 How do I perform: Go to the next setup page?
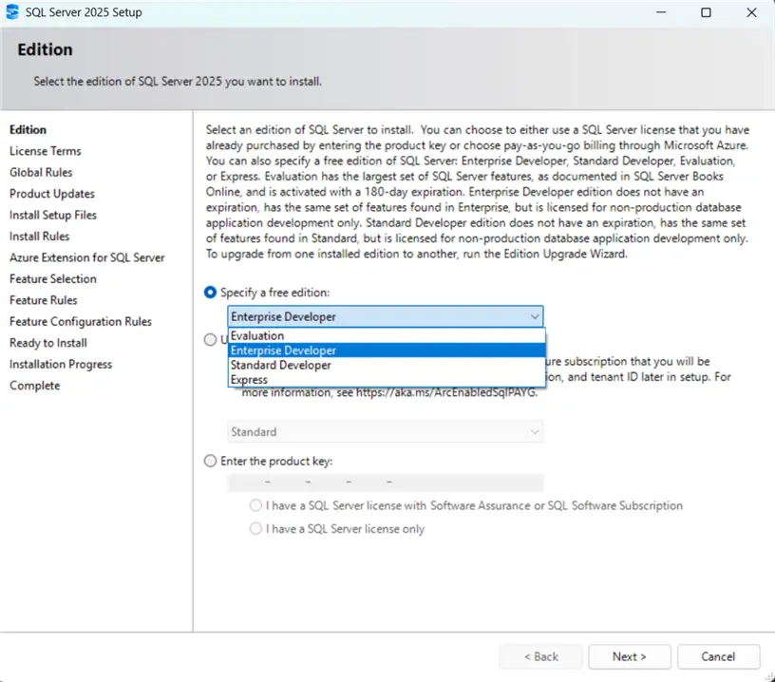click(629, 656)
